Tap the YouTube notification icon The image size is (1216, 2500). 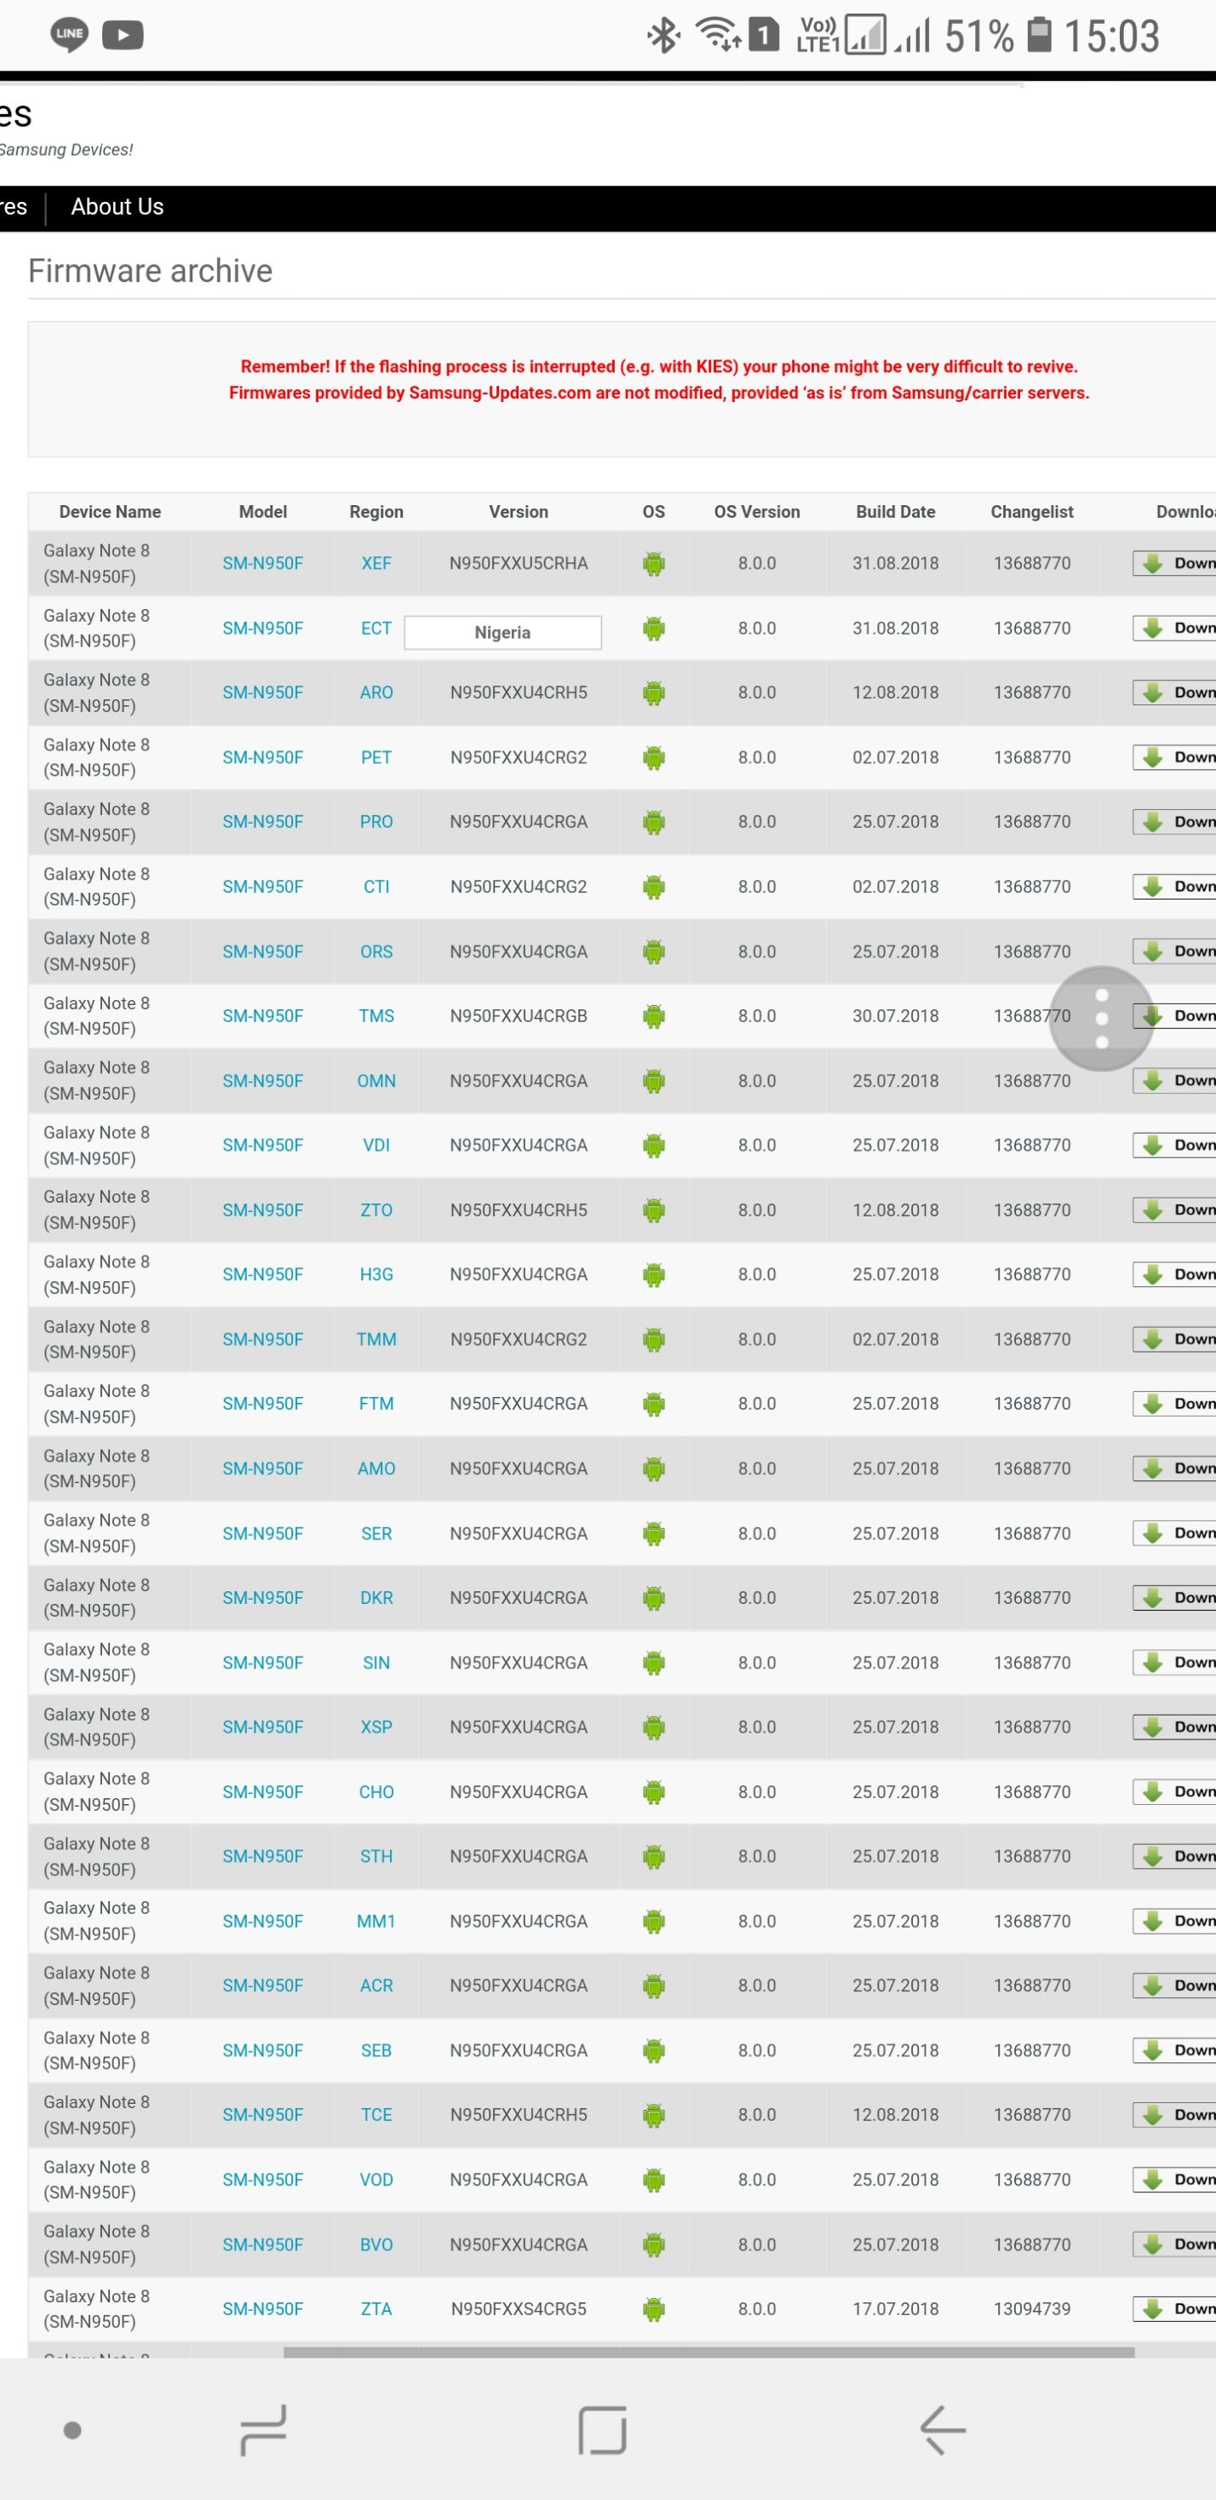tap(123, 35)
